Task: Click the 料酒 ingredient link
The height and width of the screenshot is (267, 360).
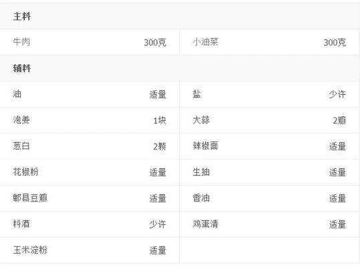Action: [21, 224]
